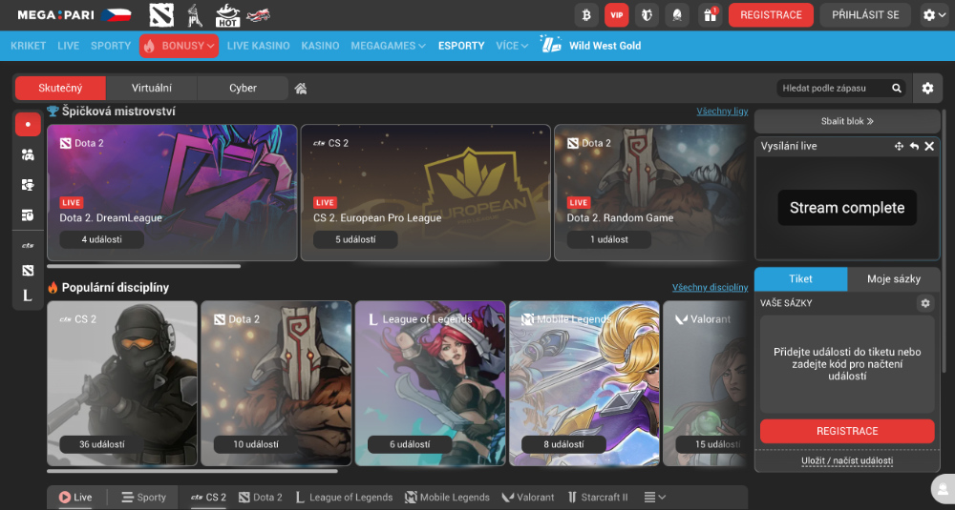Open the Dota 2 Random Game card
This screenshot has height=510, width=955.
[x=650, y=193]
